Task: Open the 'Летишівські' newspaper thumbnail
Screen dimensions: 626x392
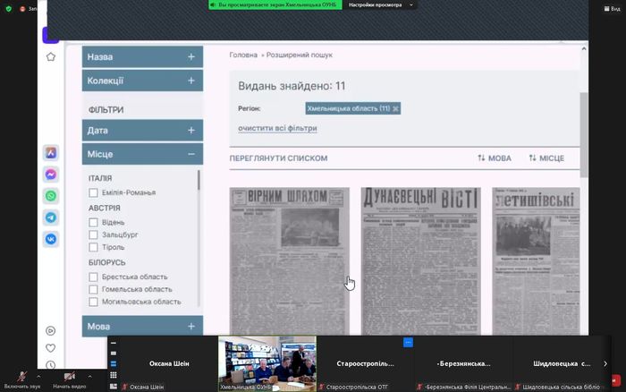Action: [536, 261]
